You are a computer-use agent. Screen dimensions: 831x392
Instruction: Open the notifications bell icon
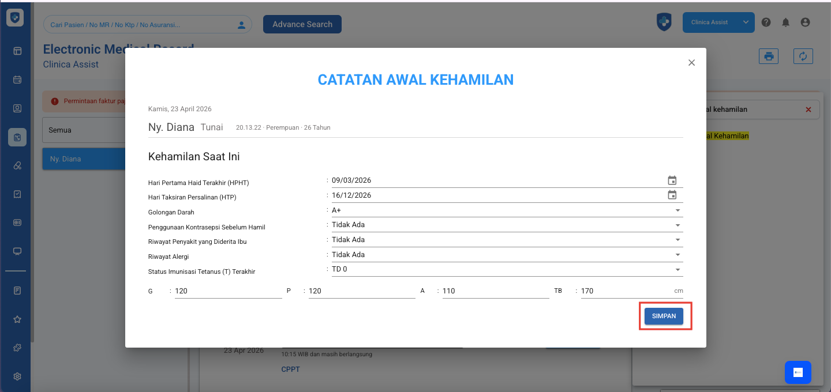tap(785, 22)
